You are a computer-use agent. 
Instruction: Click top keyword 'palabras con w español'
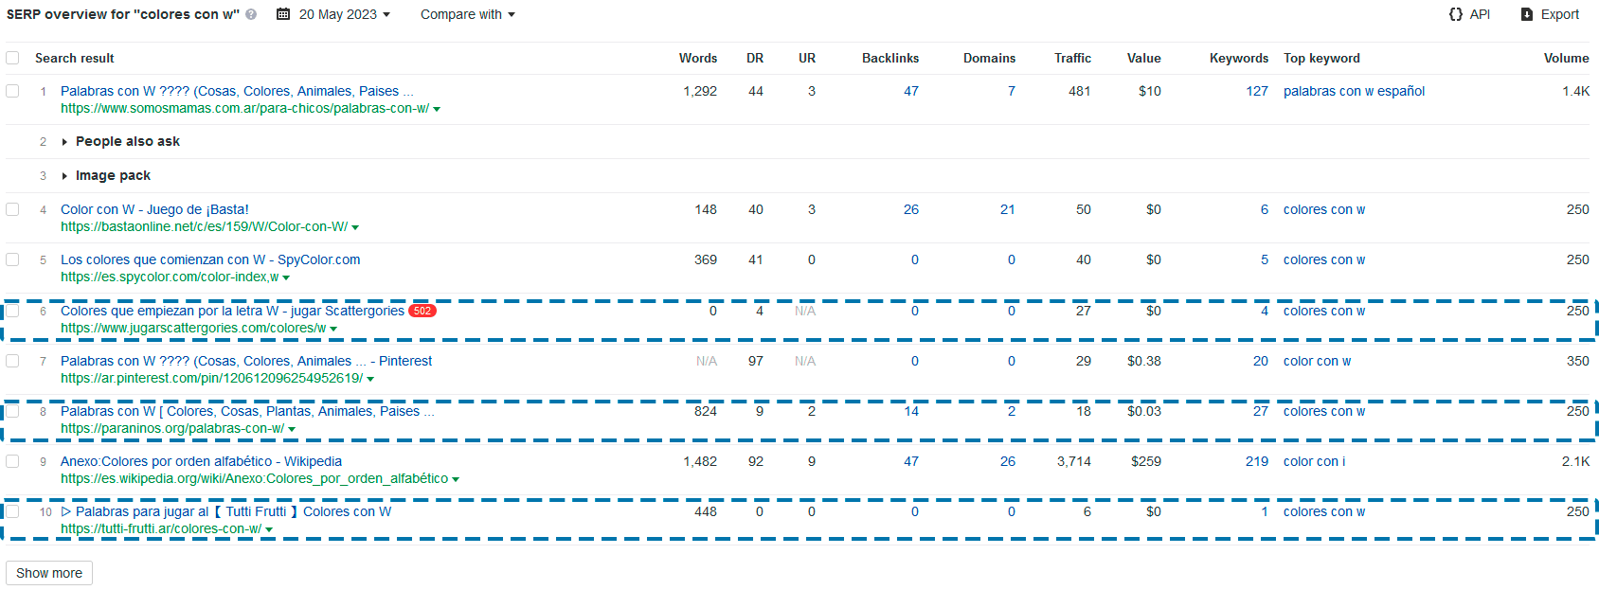1354,91
